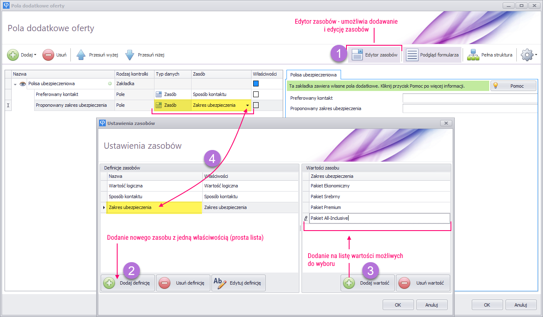Click Edytuj definicję pencil button

238,283
